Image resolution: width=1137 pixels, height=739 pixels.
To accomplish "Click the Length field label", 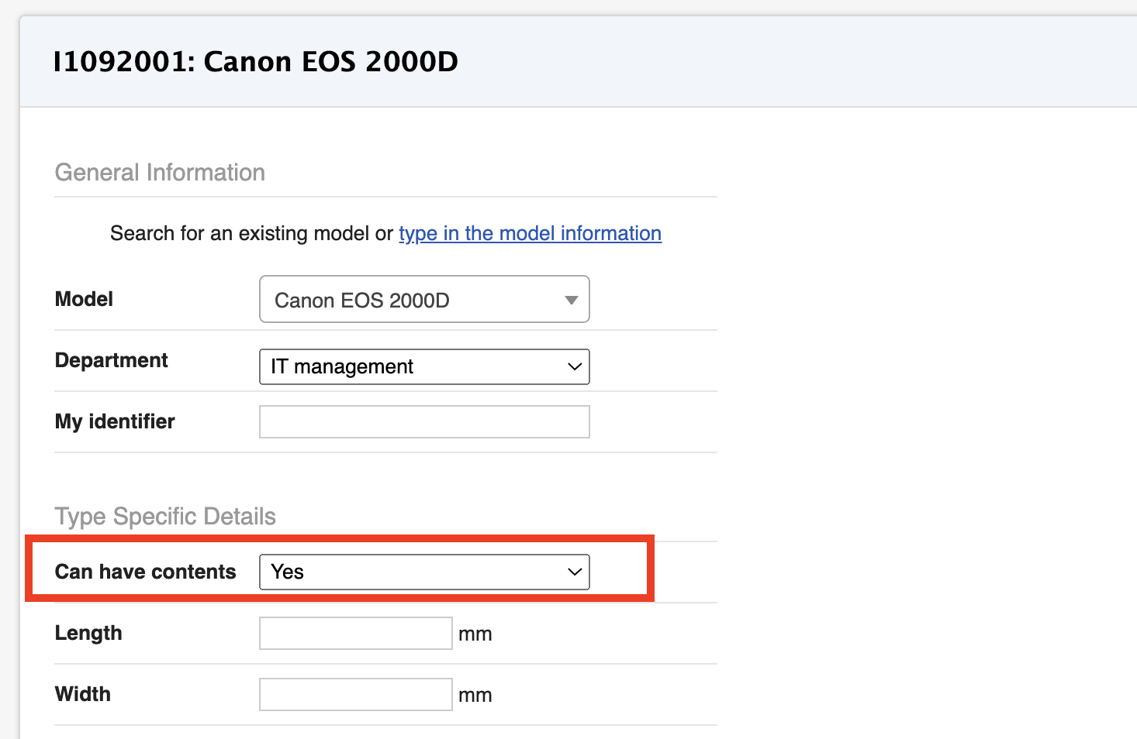I will point(88,633).
